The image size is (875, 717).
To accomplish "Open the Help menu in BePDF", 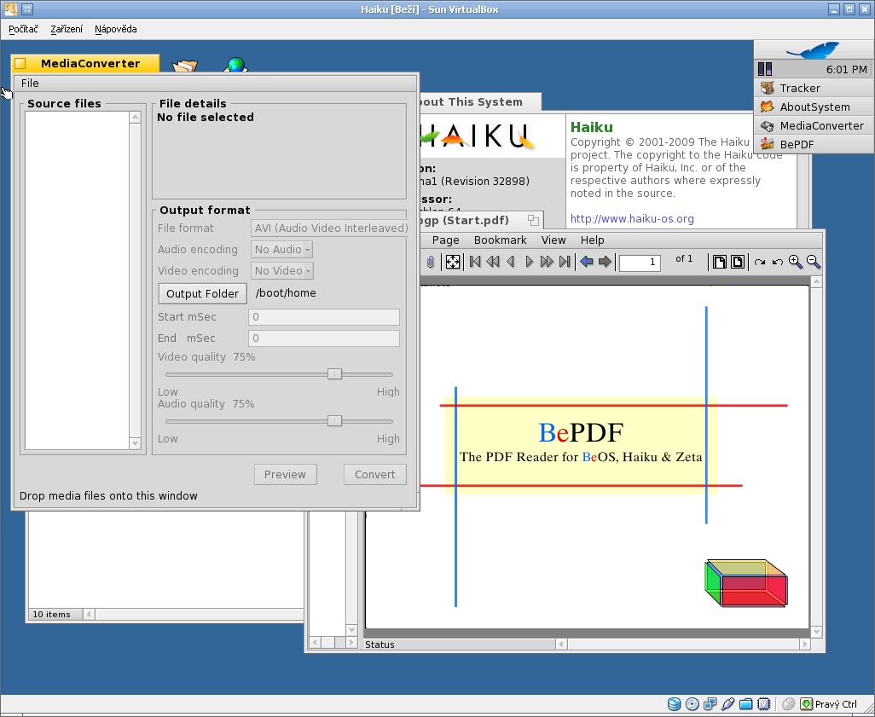I will (x=592, y=240).
